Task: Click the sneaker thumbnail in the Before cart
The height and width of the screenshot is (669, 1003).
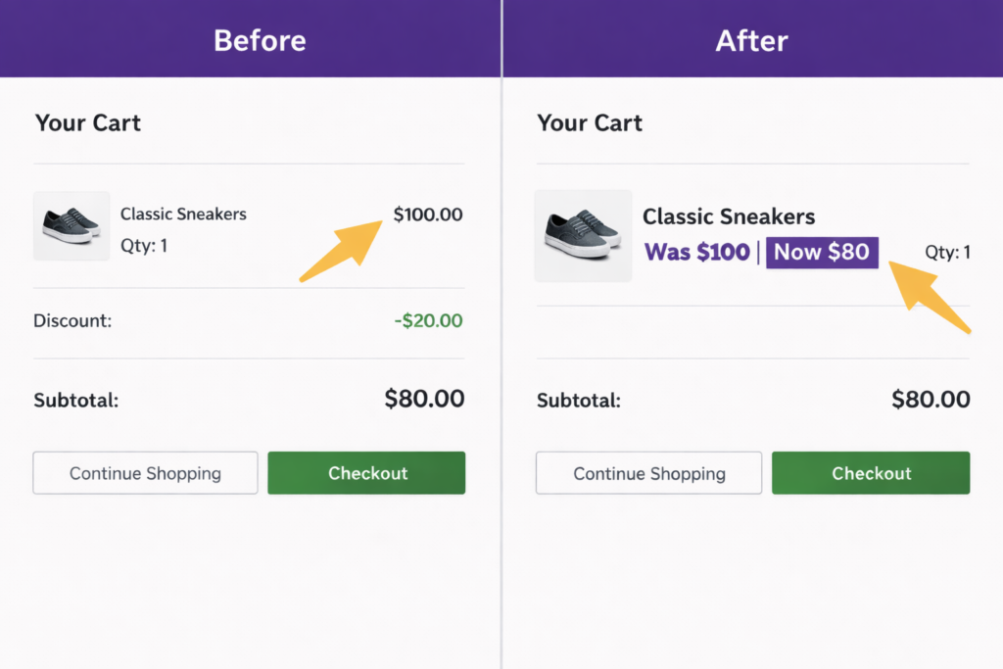Action: (72, 226)
